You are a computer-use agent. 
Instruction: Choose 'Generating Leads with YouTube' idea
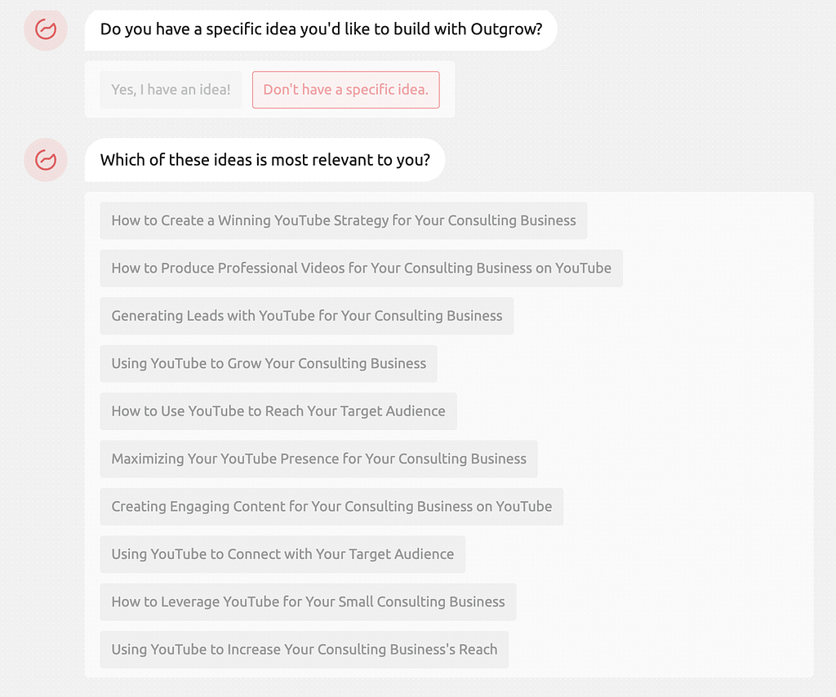306,316
